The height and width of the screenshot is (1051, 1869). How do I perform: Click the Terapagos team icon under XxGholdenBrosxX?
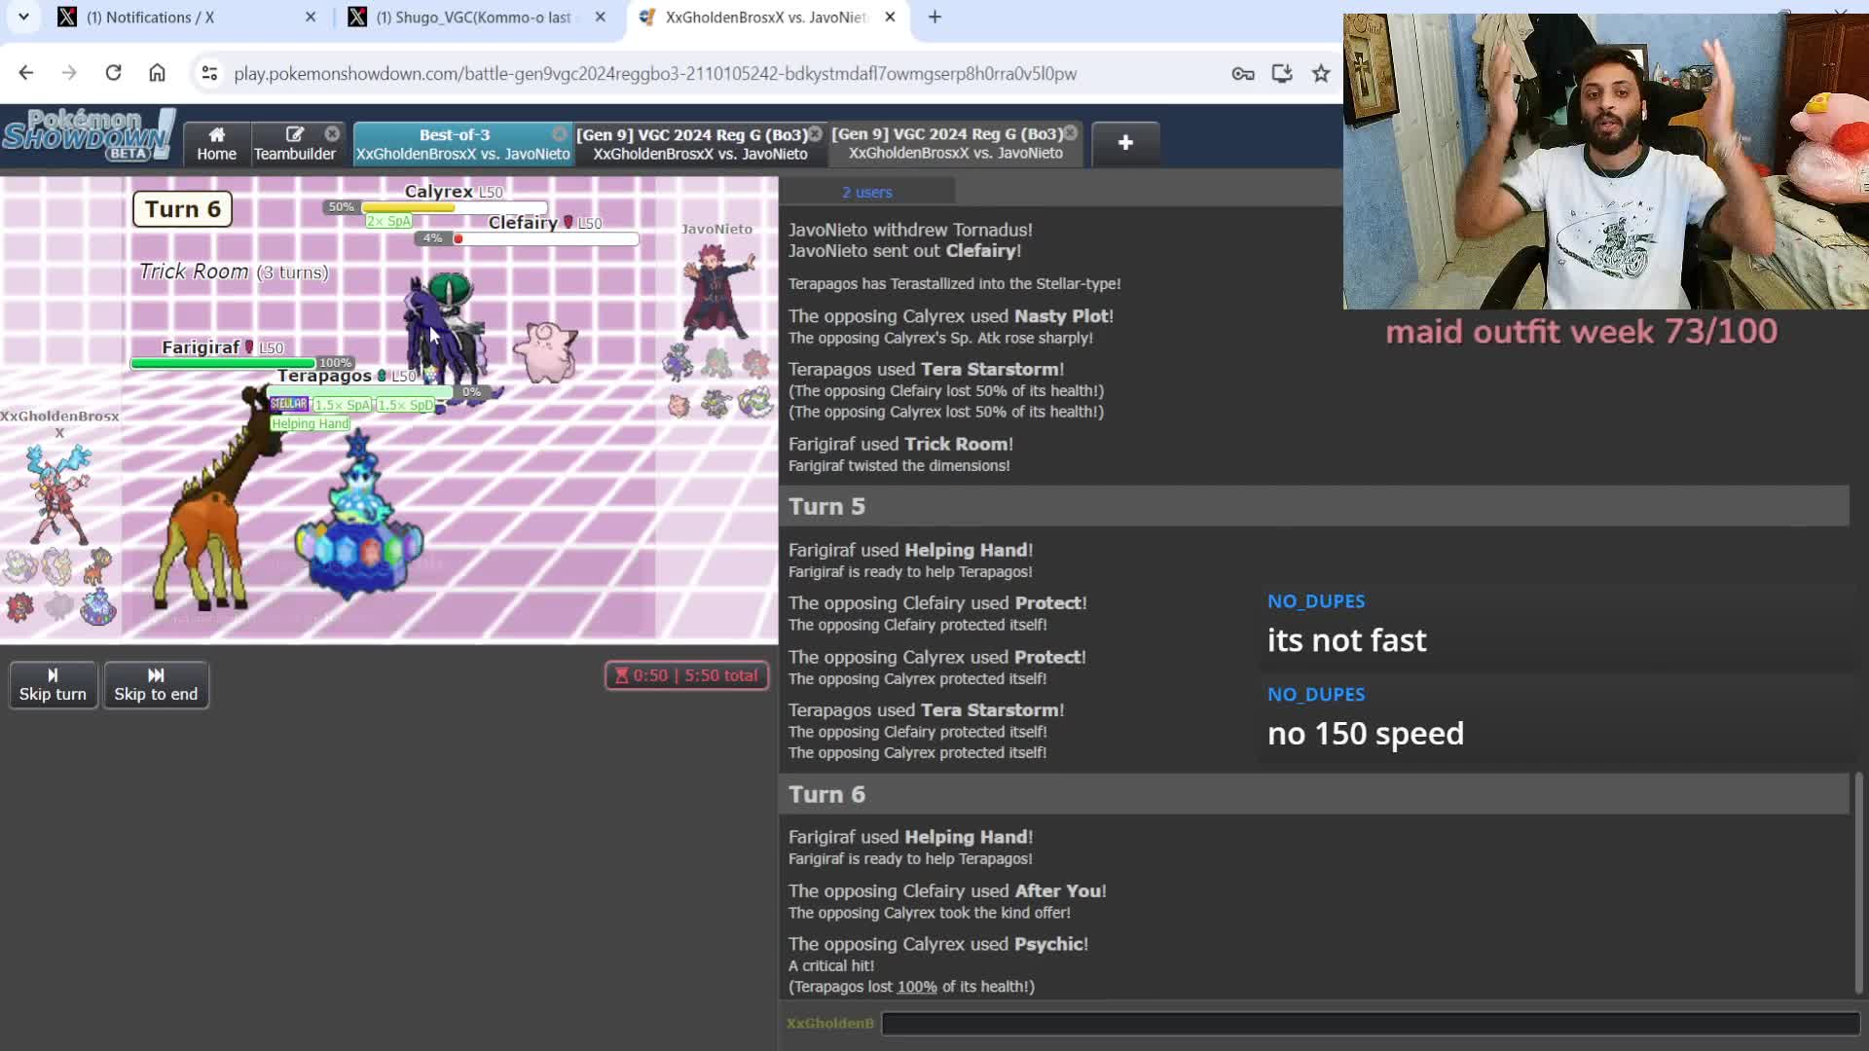click(x=97, y=607)
